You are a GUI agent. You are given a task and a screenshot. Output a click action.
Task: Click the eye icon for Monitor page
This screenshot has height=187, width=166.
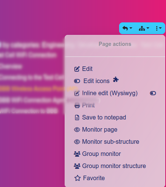pyautogui.click(x=77, y=130)
